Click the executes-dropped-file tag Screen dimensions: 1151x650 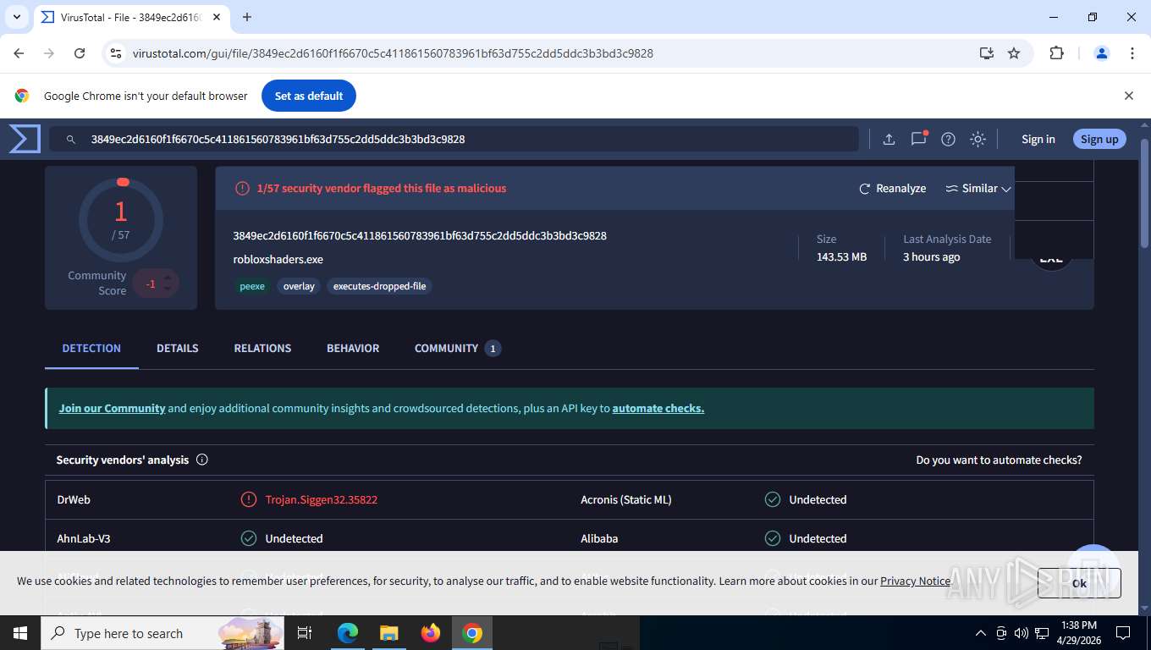tap(379, 286)
